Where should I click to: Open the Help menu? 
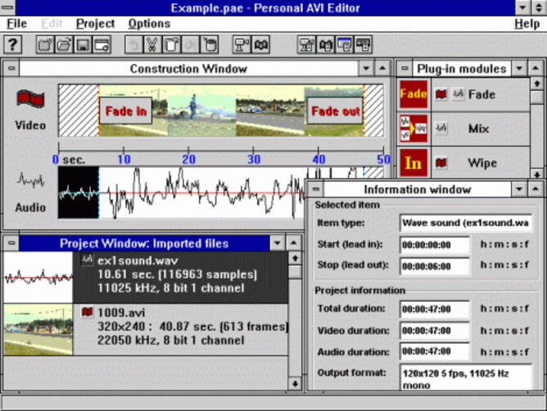tap(527, 24)
